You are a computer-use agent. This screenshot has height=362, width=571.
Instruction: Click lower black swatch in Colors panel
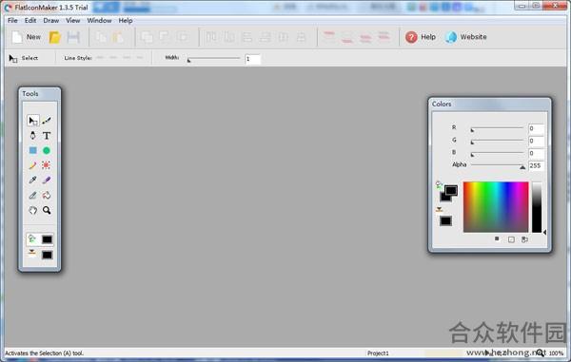pyautogui.click(x=445, y=221)
